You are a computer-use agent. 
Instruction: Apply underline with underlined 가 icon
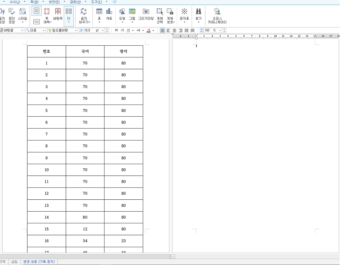(x=129, y=30)
